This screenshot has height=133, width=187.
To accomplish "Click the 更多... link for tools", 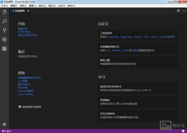I will click(173, 37).
